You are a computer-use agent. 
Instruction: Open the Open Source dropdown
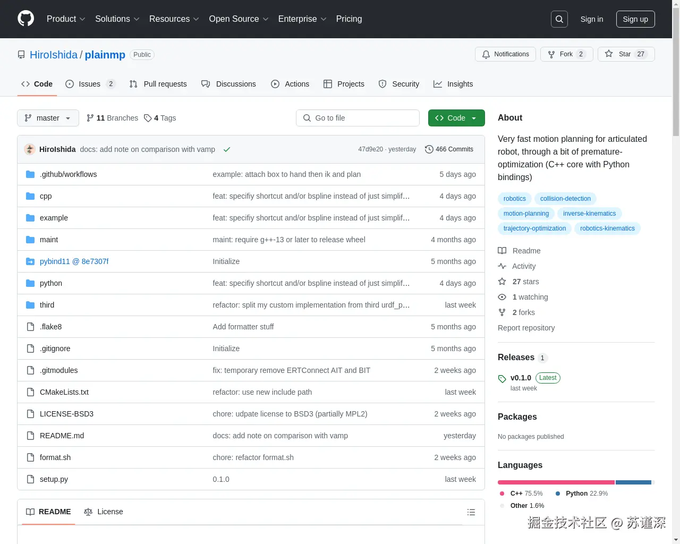click(239, 19)
